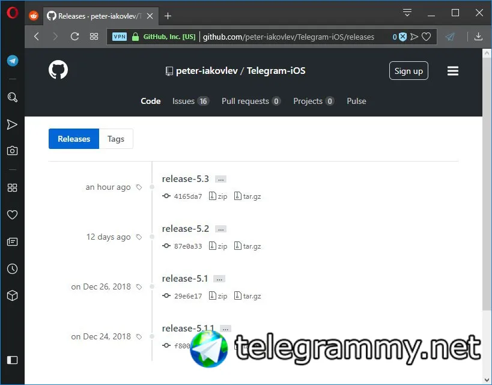Image resolution: width=492 pixels, height=385 pixels.
Task: Add page to bookmarks with heart icon
Action: (x=426, y=37)
